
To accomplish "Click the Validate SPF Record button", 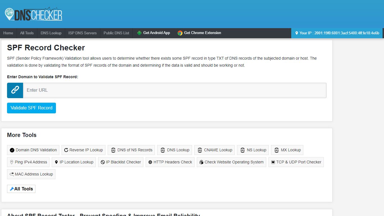I will click(x=31, y=108).
